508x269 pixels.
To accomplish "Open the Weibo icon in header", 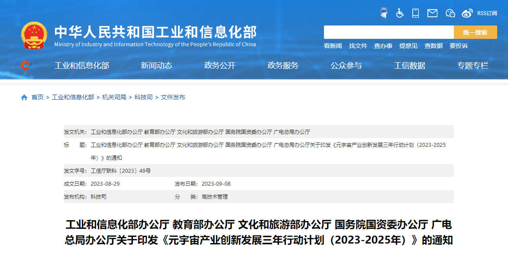I will point(467,13).
